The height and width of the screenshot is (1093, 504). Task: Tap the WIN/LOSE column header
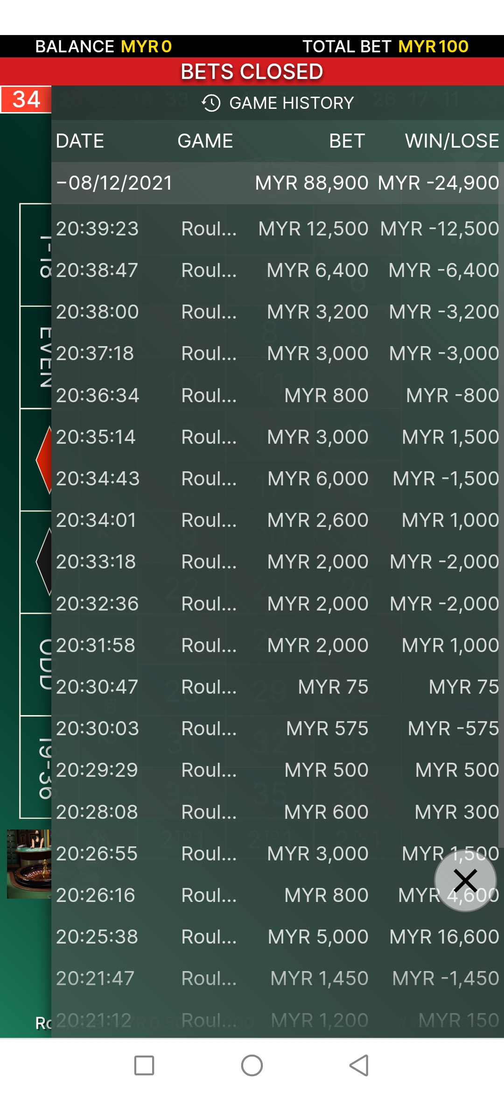click(x=452, y=141)
